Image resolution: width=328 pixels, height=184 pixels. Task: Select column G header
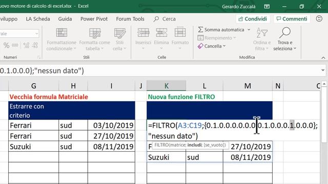[x=33, y=86]
